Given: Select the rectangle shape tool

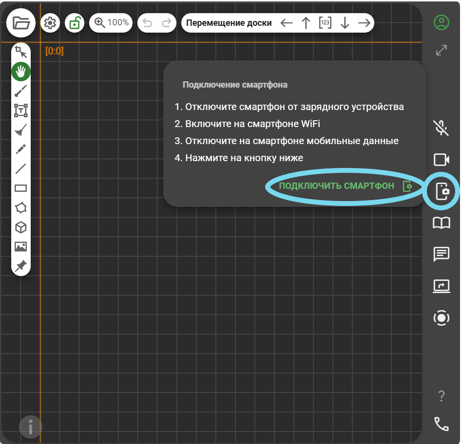Looking at the screenshot, I should (x=21, y=188).
